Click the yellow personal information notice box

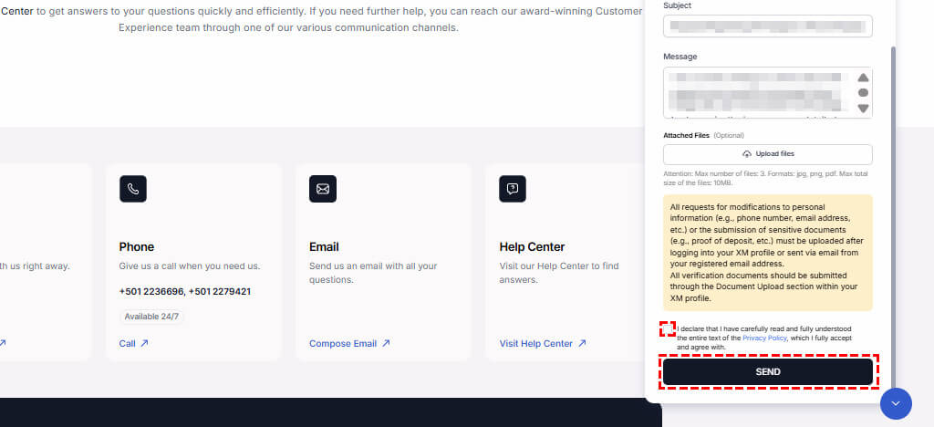tap(768, 253)
